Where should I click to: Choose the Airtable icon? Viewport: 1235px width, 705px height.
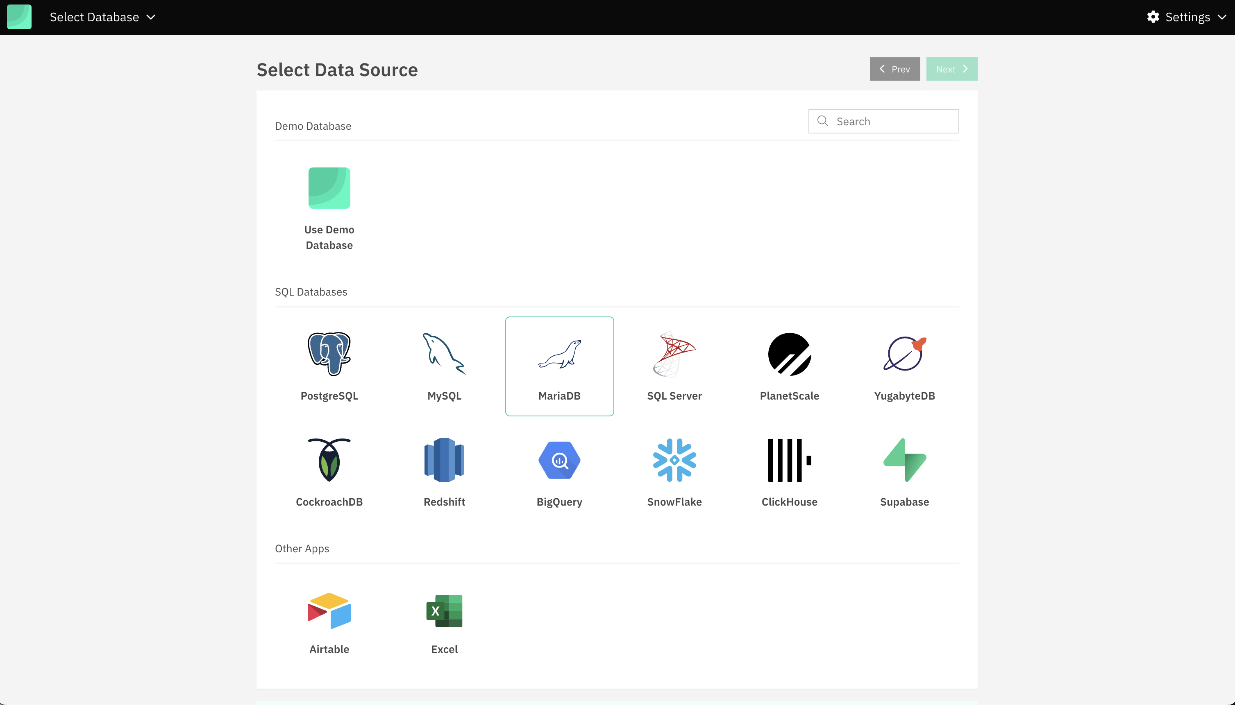pyautogui.click(x=329, y=610)
